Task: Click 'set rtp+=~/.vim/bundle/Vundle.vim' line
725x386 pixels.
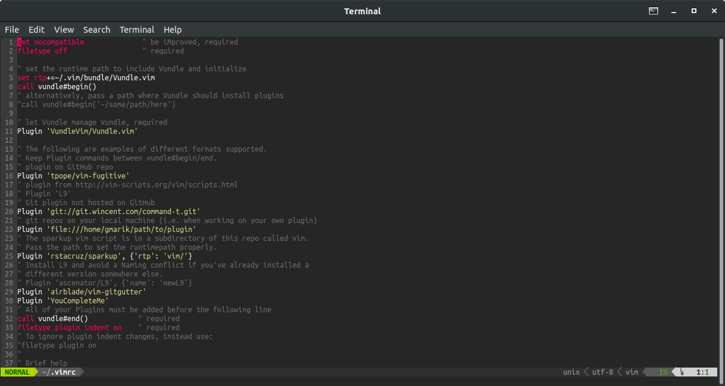Action: tap(86, 78)
